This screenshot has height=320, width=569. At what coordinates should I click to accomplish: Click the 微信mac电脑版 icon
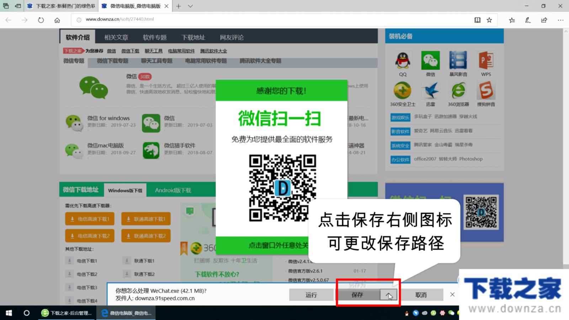click(74, 150)
